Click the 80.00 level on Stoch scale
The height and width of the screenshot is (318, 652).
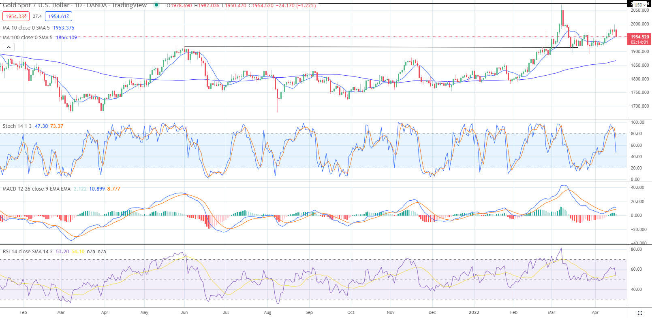[x=638, y=134]
